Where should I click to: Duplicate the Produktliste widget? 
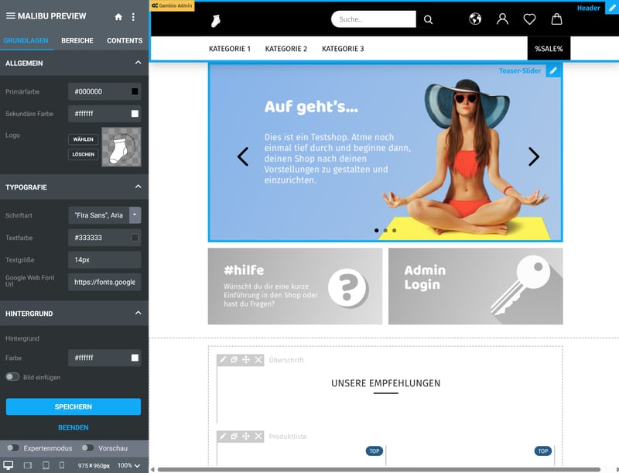point(234,437)
